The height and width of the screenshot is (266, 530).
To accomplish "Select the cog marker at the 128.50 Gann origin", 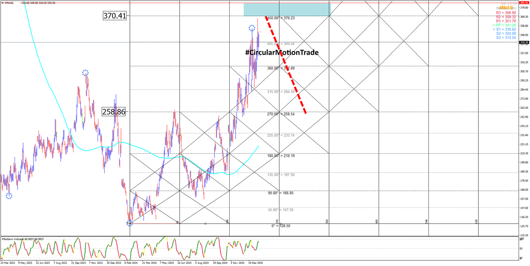I will pos(129,224).
